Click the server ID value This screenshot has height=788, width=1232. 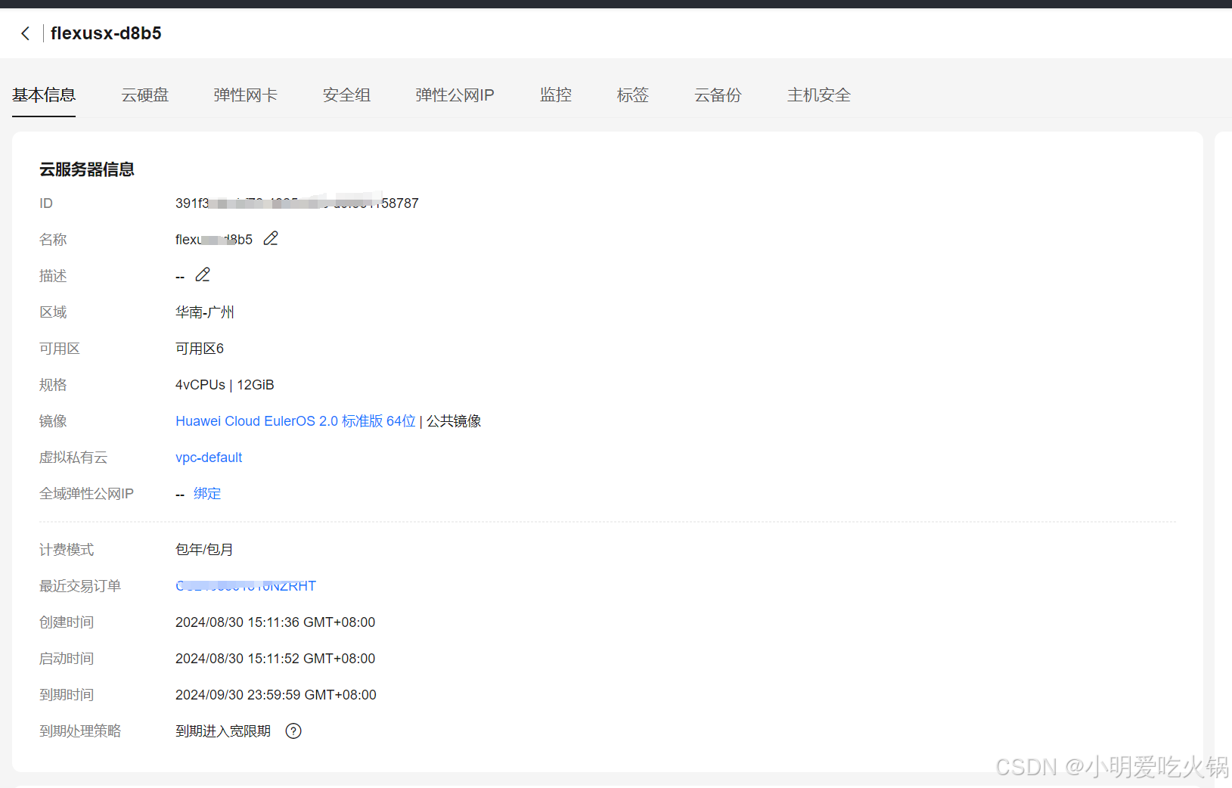(296, 203)
